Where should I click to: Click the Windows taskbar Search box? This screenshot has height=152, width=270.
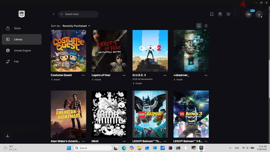93,148
